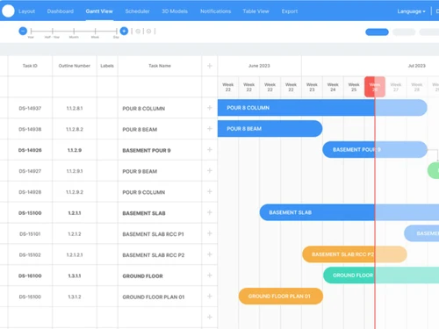The height and width of the screenshot is (329, 439).
Task: Select the BASEMENT POUR 9 Gantt bar
Action: (x=375, y=150)
